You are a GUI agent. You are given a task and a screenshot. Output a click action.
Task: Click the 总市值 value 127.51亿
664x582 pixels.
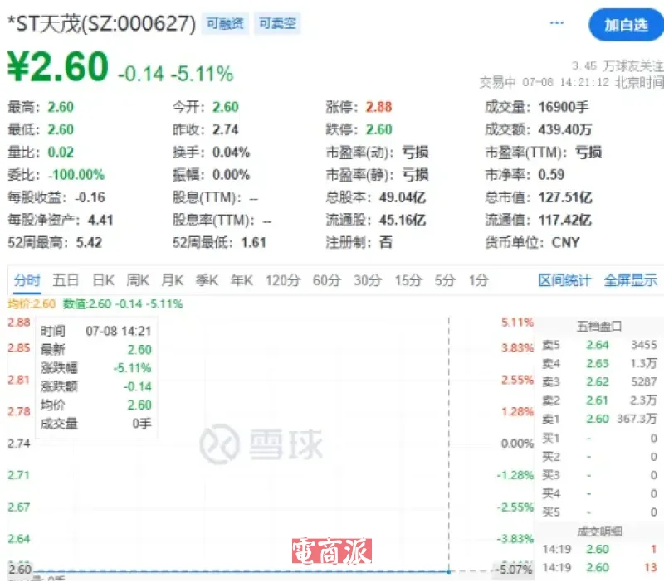(565, 197)
